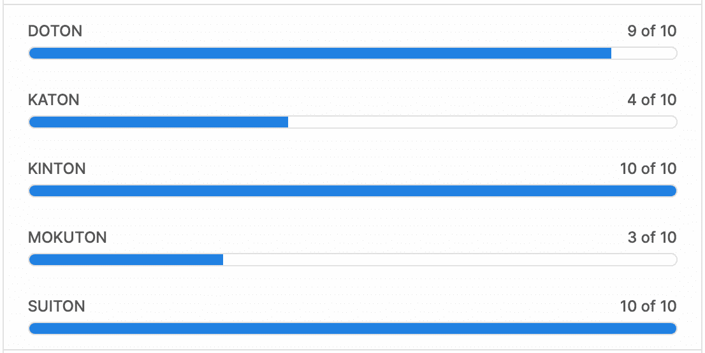This screenshot has height=353, width=705.
Task: Click the SUITON count, 10 of 10
Action: point(648,306)
